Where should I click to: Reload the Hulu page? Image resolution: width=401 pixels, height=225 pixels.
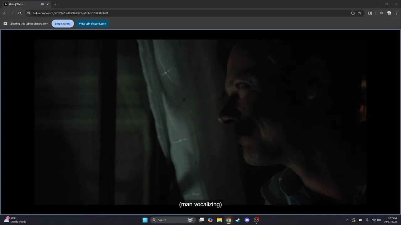19,13
